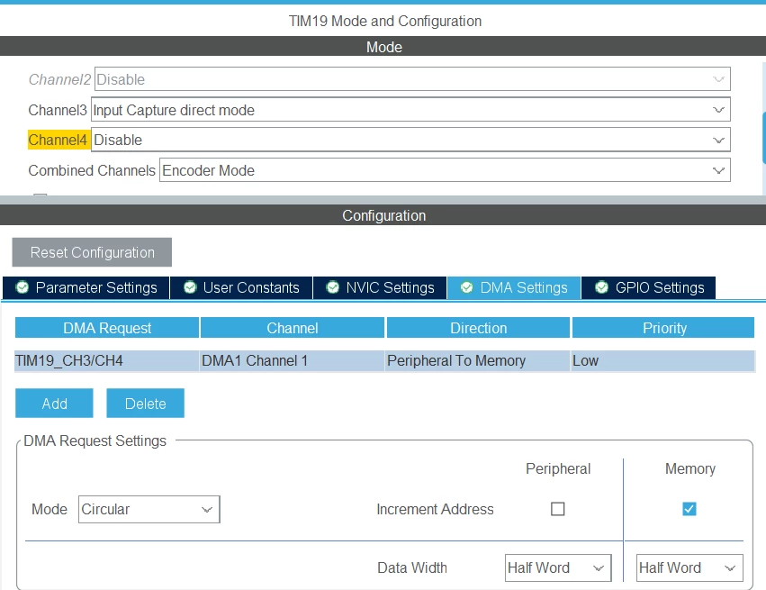Click green check icon on DMA Settings tab
This screenshot has height=590, width=766.
coord(466,287)
